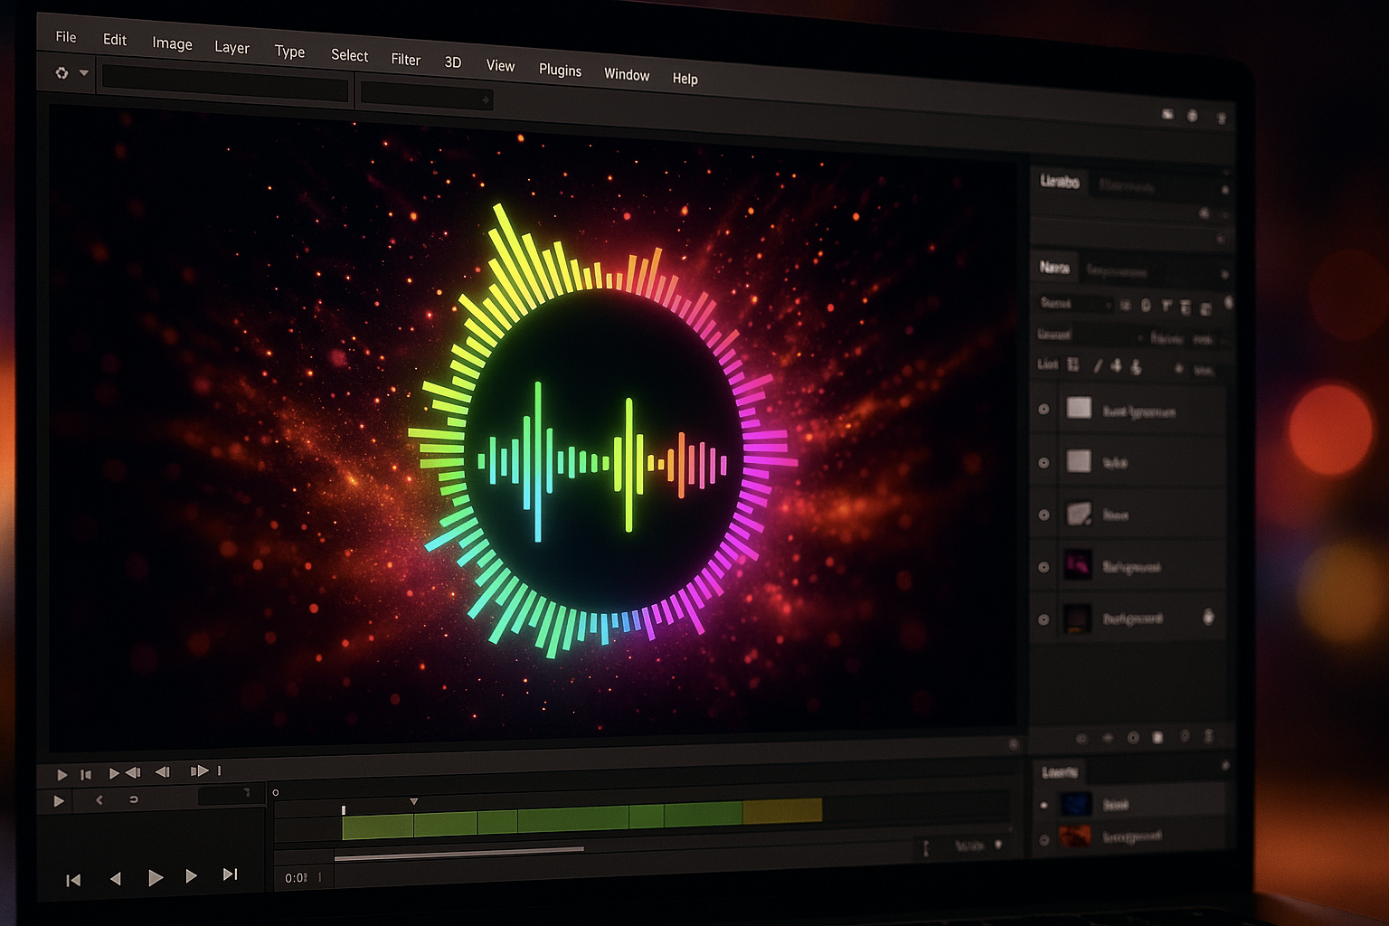Click the back chevron in timeline controls
Image resolution: width=1389 pixels, height=926 pixels.
[x=99, y=799]
